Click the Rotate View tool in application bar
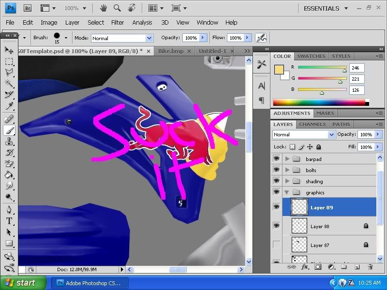The height and width of the screenshot is (290, 387). click(131, 8)
